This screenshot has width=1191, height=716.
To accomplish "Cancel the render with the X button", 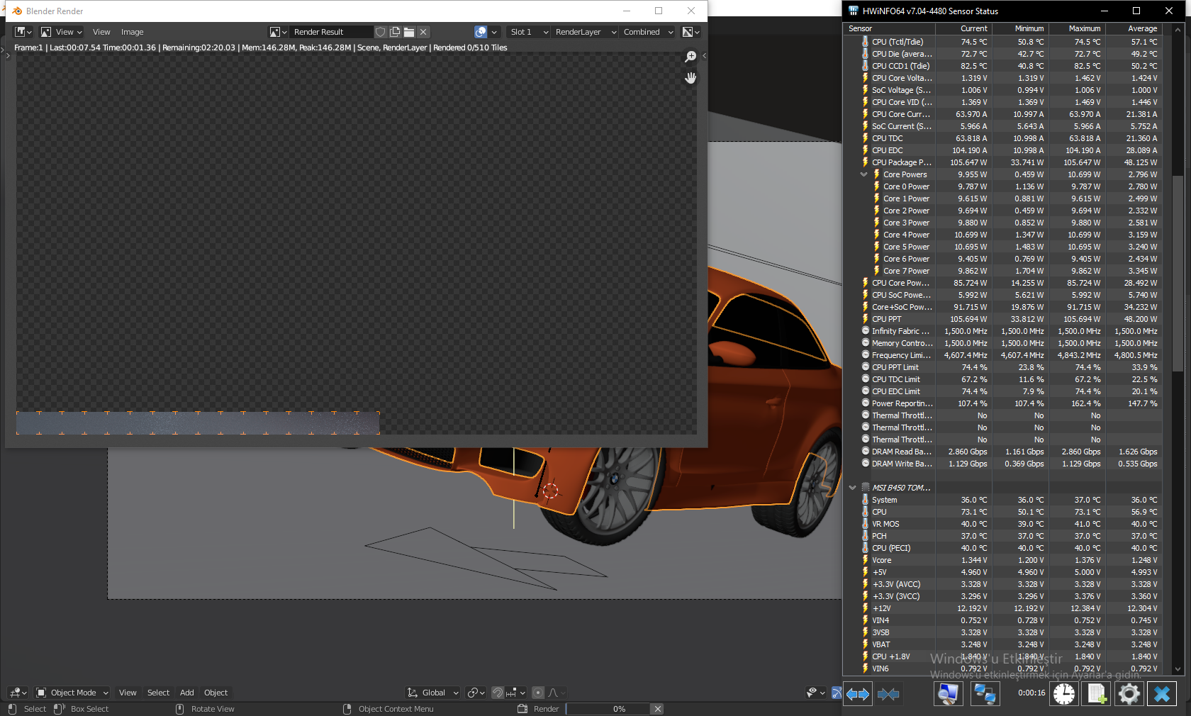I will click(x=658, y=709).
